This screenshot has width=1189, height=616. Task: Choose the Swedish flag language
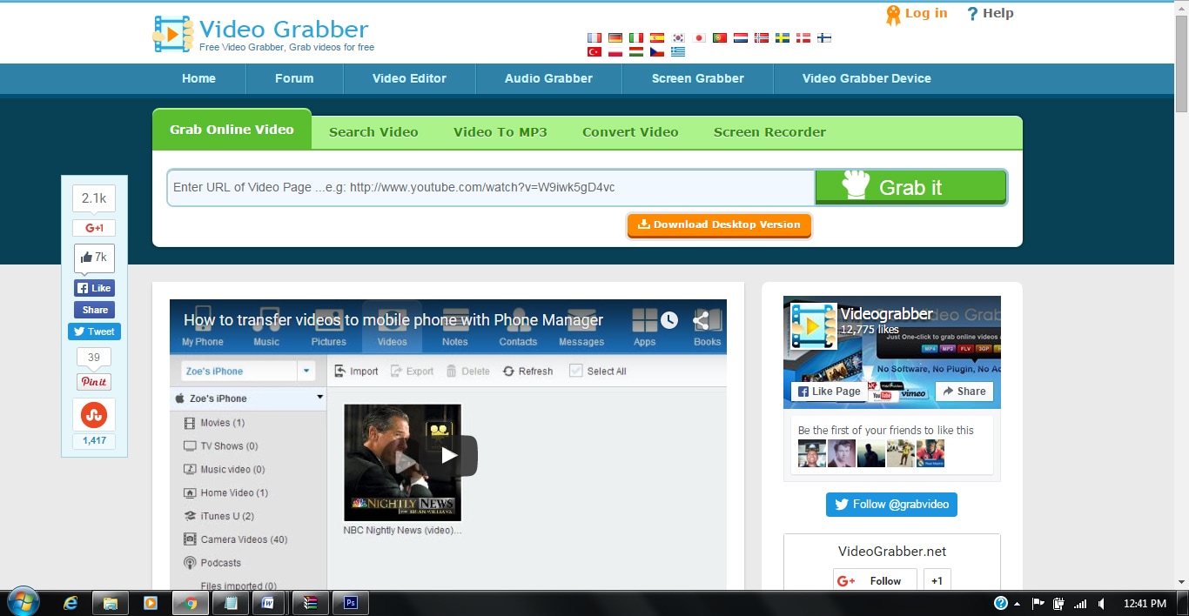tap(783, 38)
